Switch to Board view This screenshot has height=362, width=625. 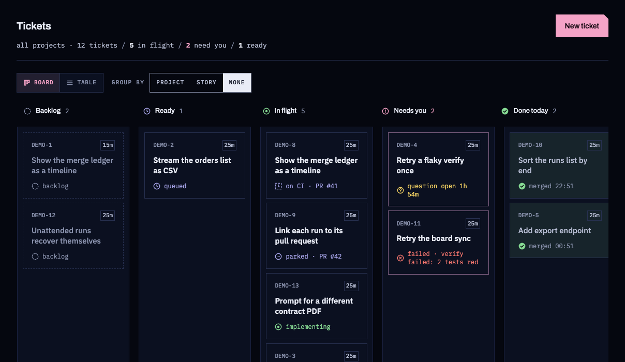[38, 83]
